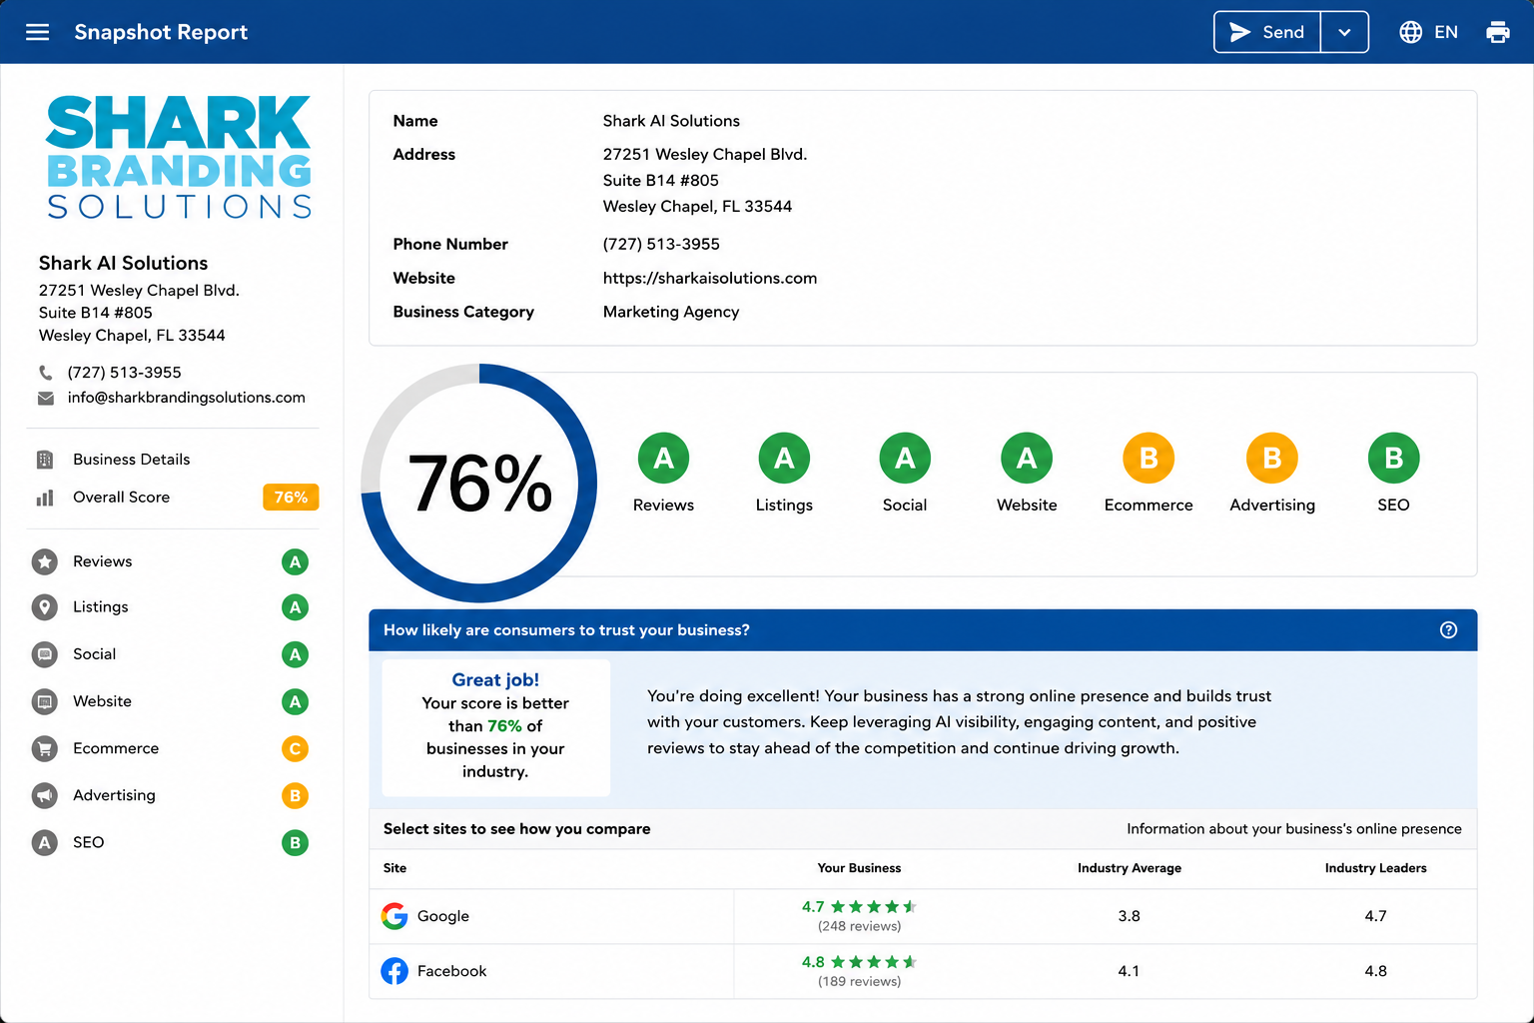This screenshot has width=1534, height=1023.
Task: Click the Google logo icon
Action: click(394, 916)
